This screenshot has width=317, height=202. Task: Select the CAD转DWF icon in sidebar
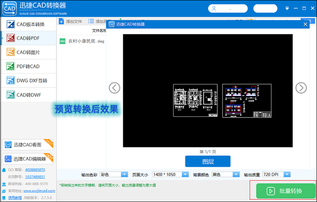(x=10, y=95)
